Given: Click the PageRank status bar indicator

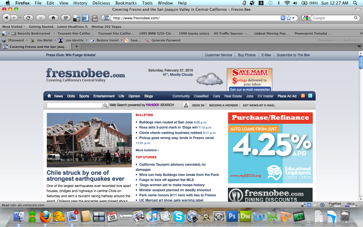Looking at the screenshot, I should click(335, 204).
